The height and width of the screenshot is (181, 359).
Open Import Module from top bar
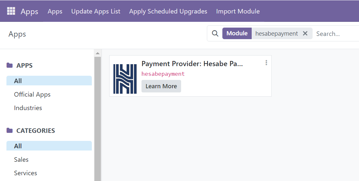pyautogui.click(x=238, y=11)
